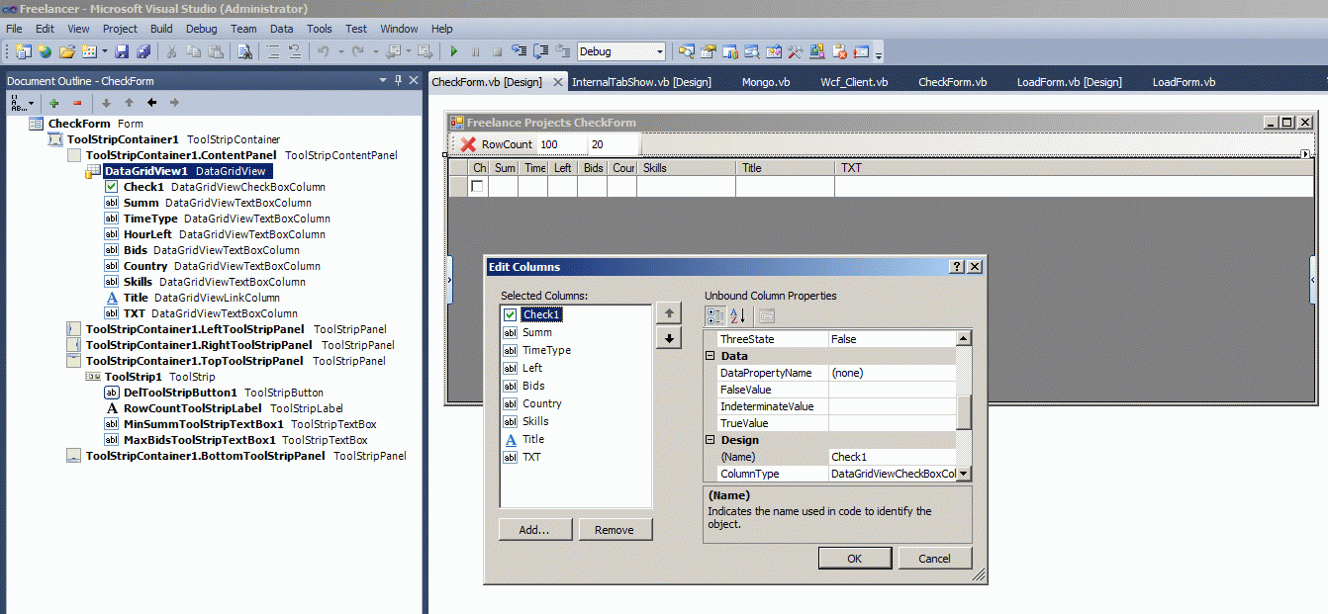The height and width of the screenshot is (614, 1328).
Task: Add item with green plus in Document Outline
Action: [x=53, y=103]
